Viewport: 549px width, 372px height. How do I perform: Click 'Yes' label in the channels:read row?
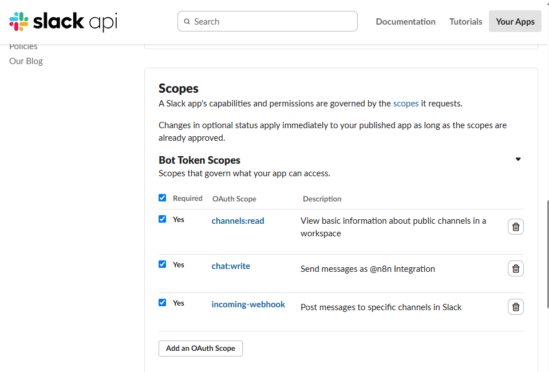tap(179, 220)
